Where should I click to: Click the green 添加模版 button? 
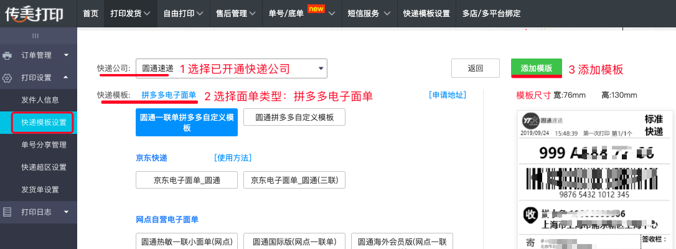point(537,68)
